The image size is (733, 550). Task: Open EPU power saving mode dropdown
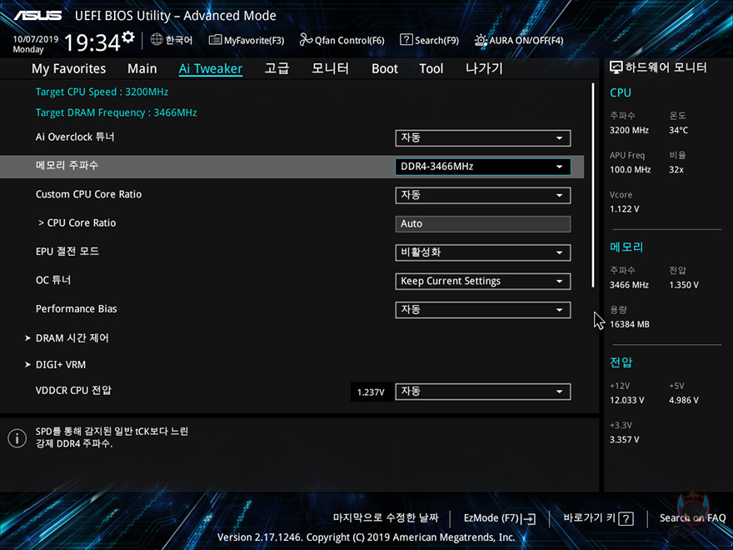coord(482,252)
